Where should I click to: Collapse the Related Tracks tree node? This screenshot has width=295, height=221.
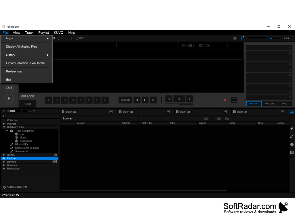click(4, 127)
